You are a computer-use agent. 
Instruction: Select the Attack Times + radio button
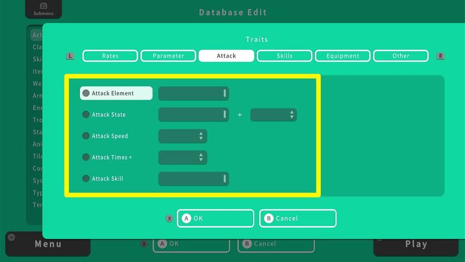tap(86, 157)
